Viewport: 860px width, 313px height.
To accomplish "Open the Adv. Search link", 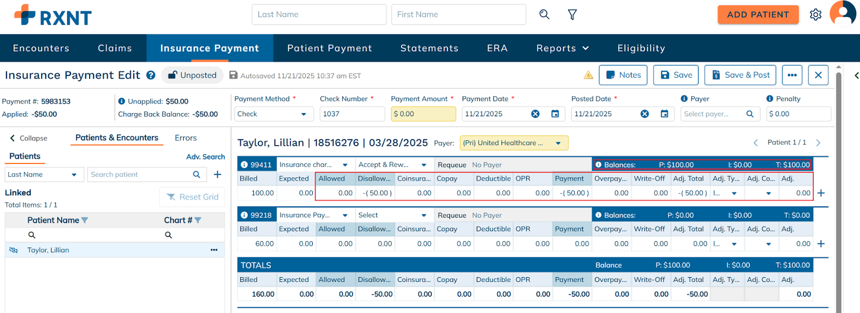I will [205, 157].
